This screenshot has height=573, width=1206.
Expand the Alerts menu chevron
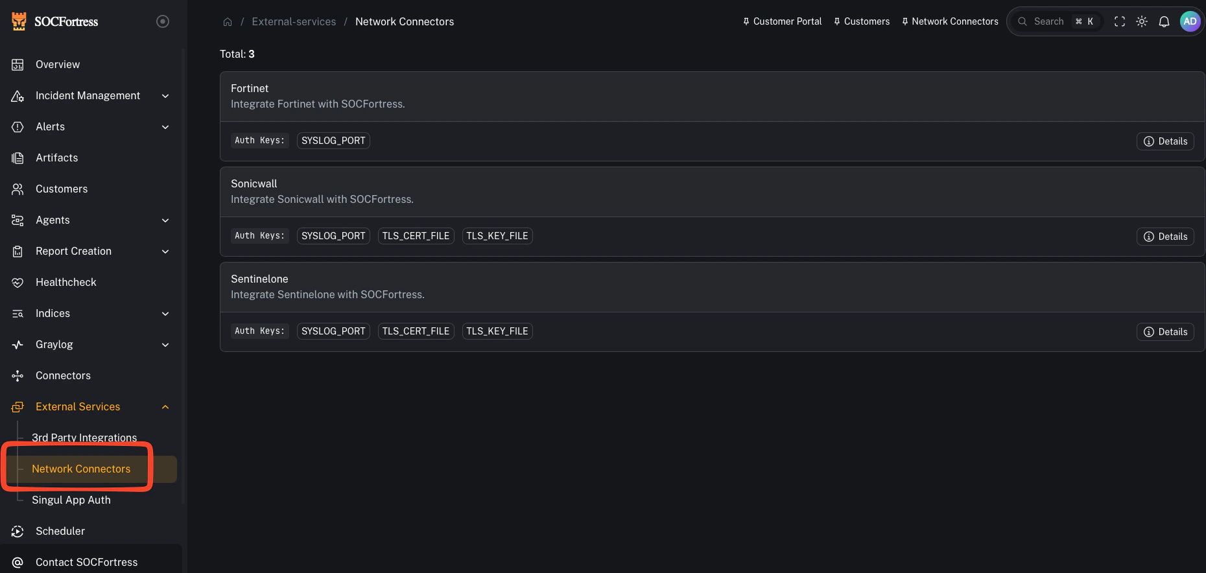tap(165, 127)
